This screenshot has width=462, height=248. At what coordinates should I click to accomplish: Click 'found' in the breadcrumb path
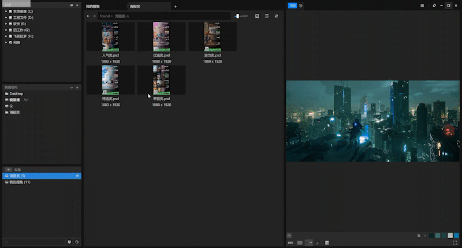(x=105, y=16)
